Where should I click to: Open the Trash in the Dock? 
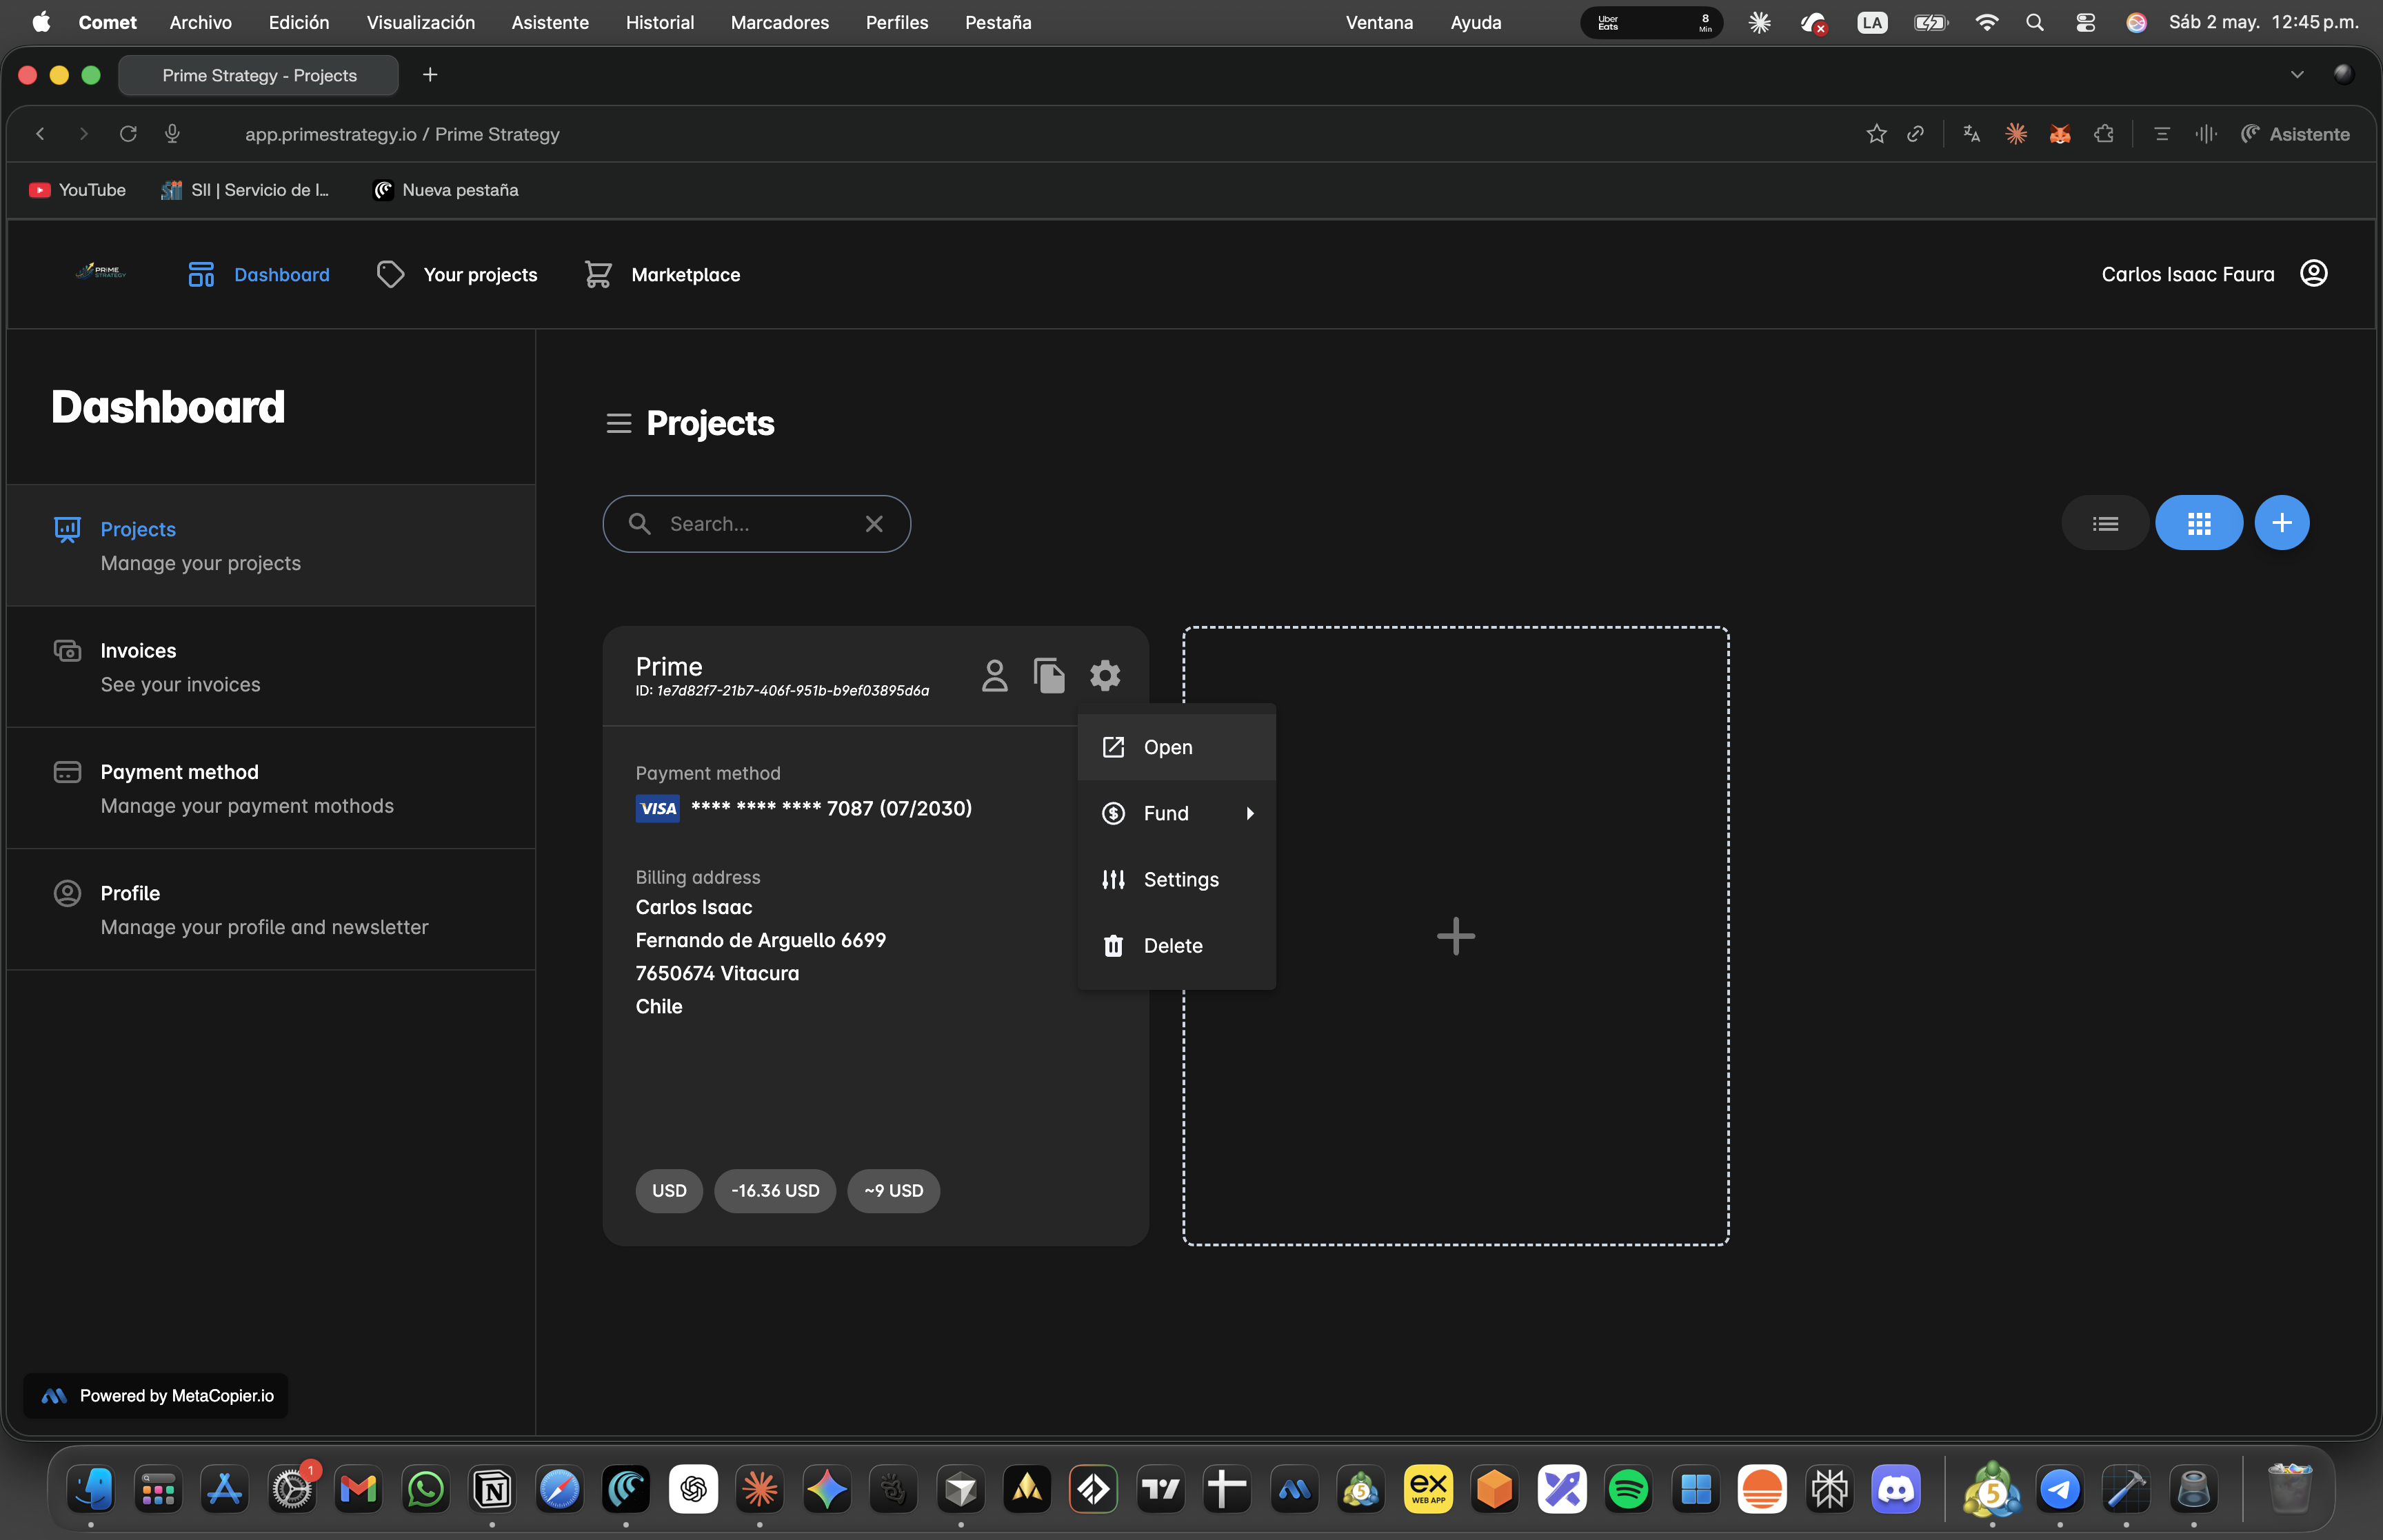coord(2289,1490)
